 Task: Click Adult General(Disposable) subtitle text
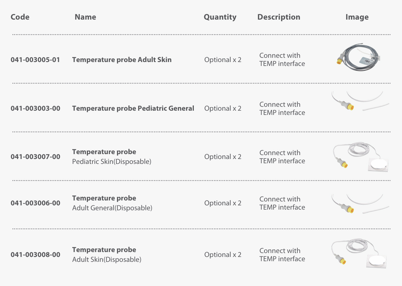pyautogui.click(x=112, y=208)
